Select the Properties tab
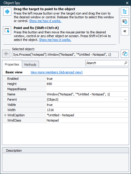This screenshot has width=131, height=174. 12,64
